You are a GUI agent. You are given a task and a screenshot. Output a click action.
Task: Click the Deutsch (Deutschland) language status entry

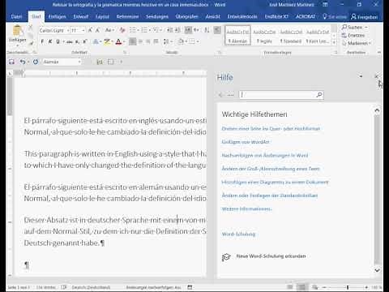pyautogui.click(x=91, y=287)
